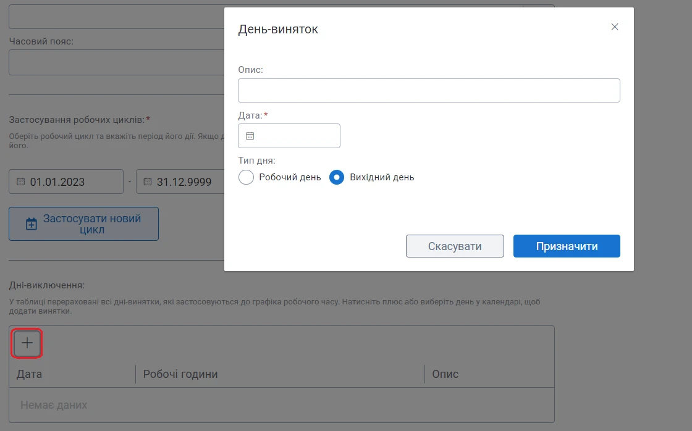Sort by the Дата column header
This screenshot has height=431, width=692.
(x=29, y=374)
